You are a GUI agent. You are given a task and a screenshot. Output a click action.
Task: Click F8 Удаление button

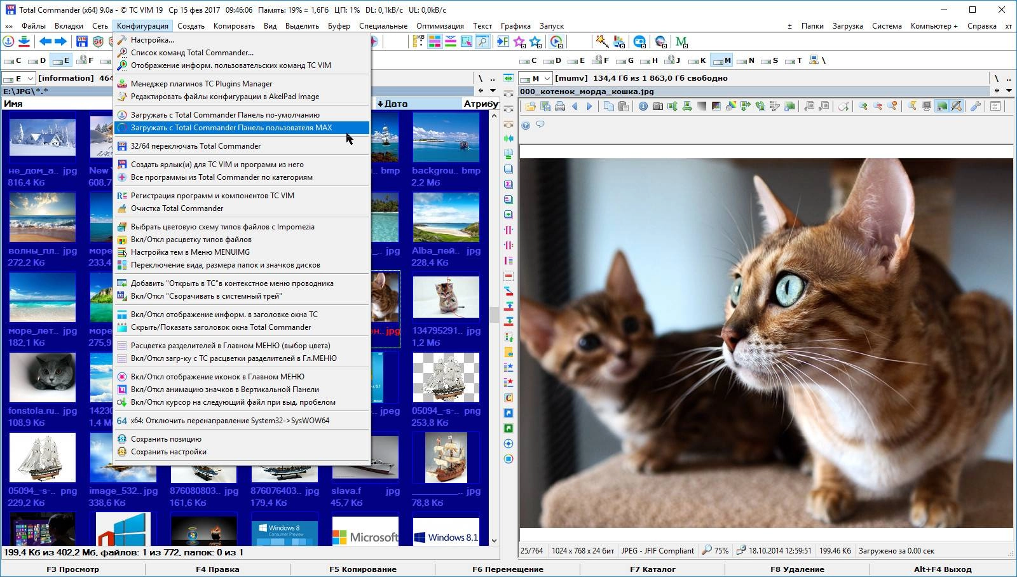click(x=797, y=569)
